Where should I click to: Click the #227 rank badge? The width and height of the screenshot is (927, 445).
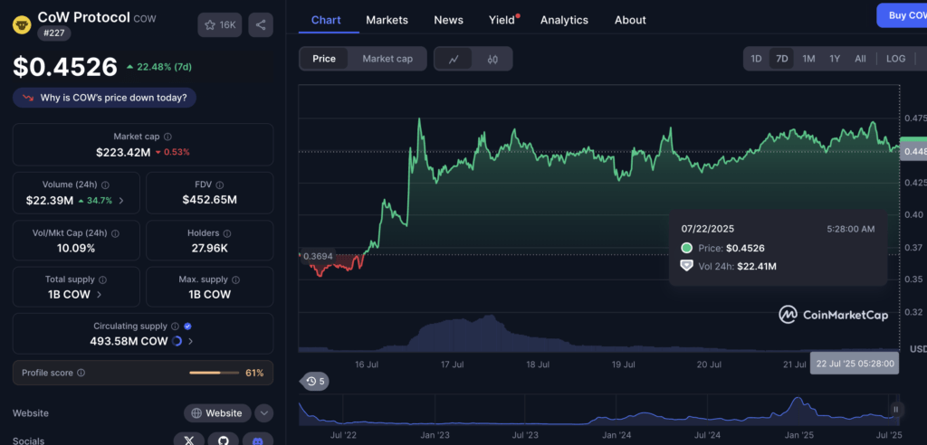click(x=54, y=33)
